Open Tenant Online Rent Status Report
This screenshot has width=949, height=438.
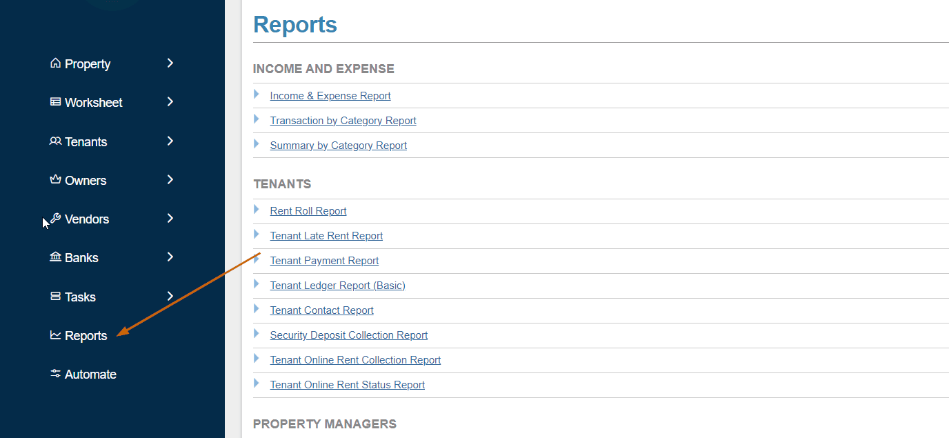(x=347, y=385)
